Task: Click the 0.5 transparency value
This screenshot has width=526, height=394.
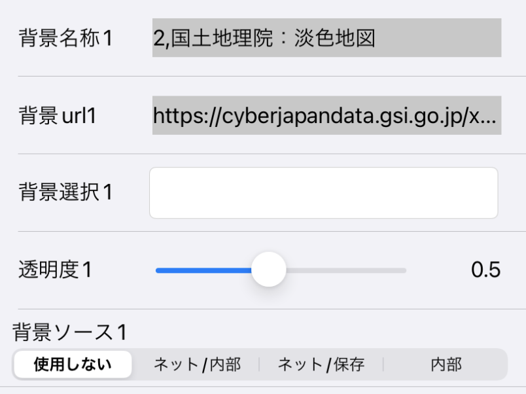Action: [485, 270]
